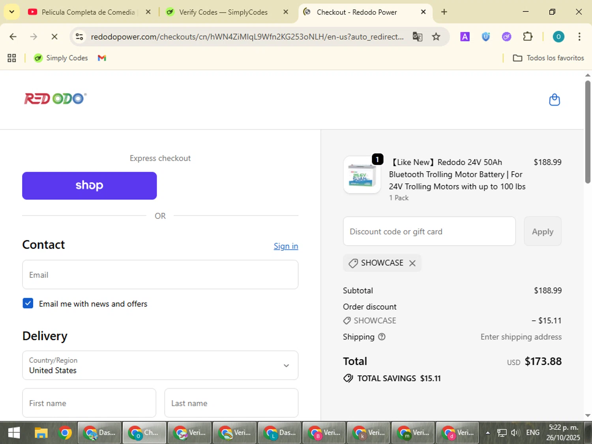Click the translate page icon
This screenshot has width=592, height=444.
417,37
